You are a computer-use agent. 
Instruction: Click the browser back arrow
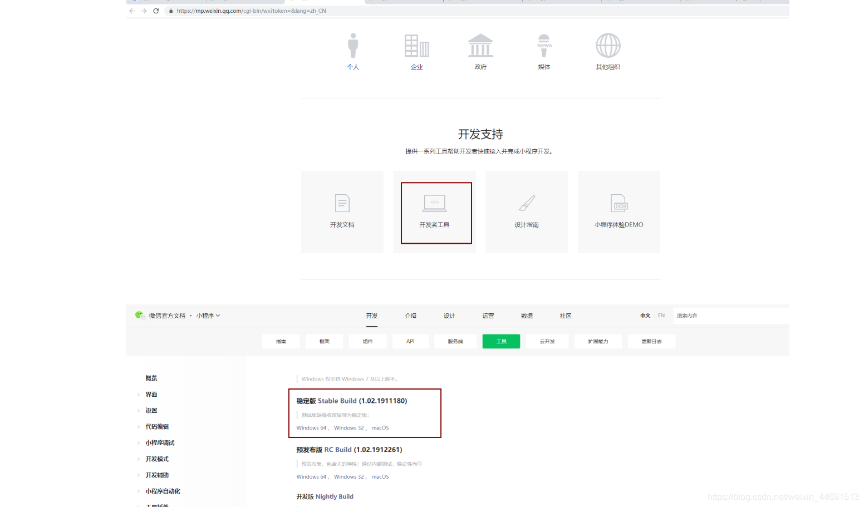(x=132, y=11)
